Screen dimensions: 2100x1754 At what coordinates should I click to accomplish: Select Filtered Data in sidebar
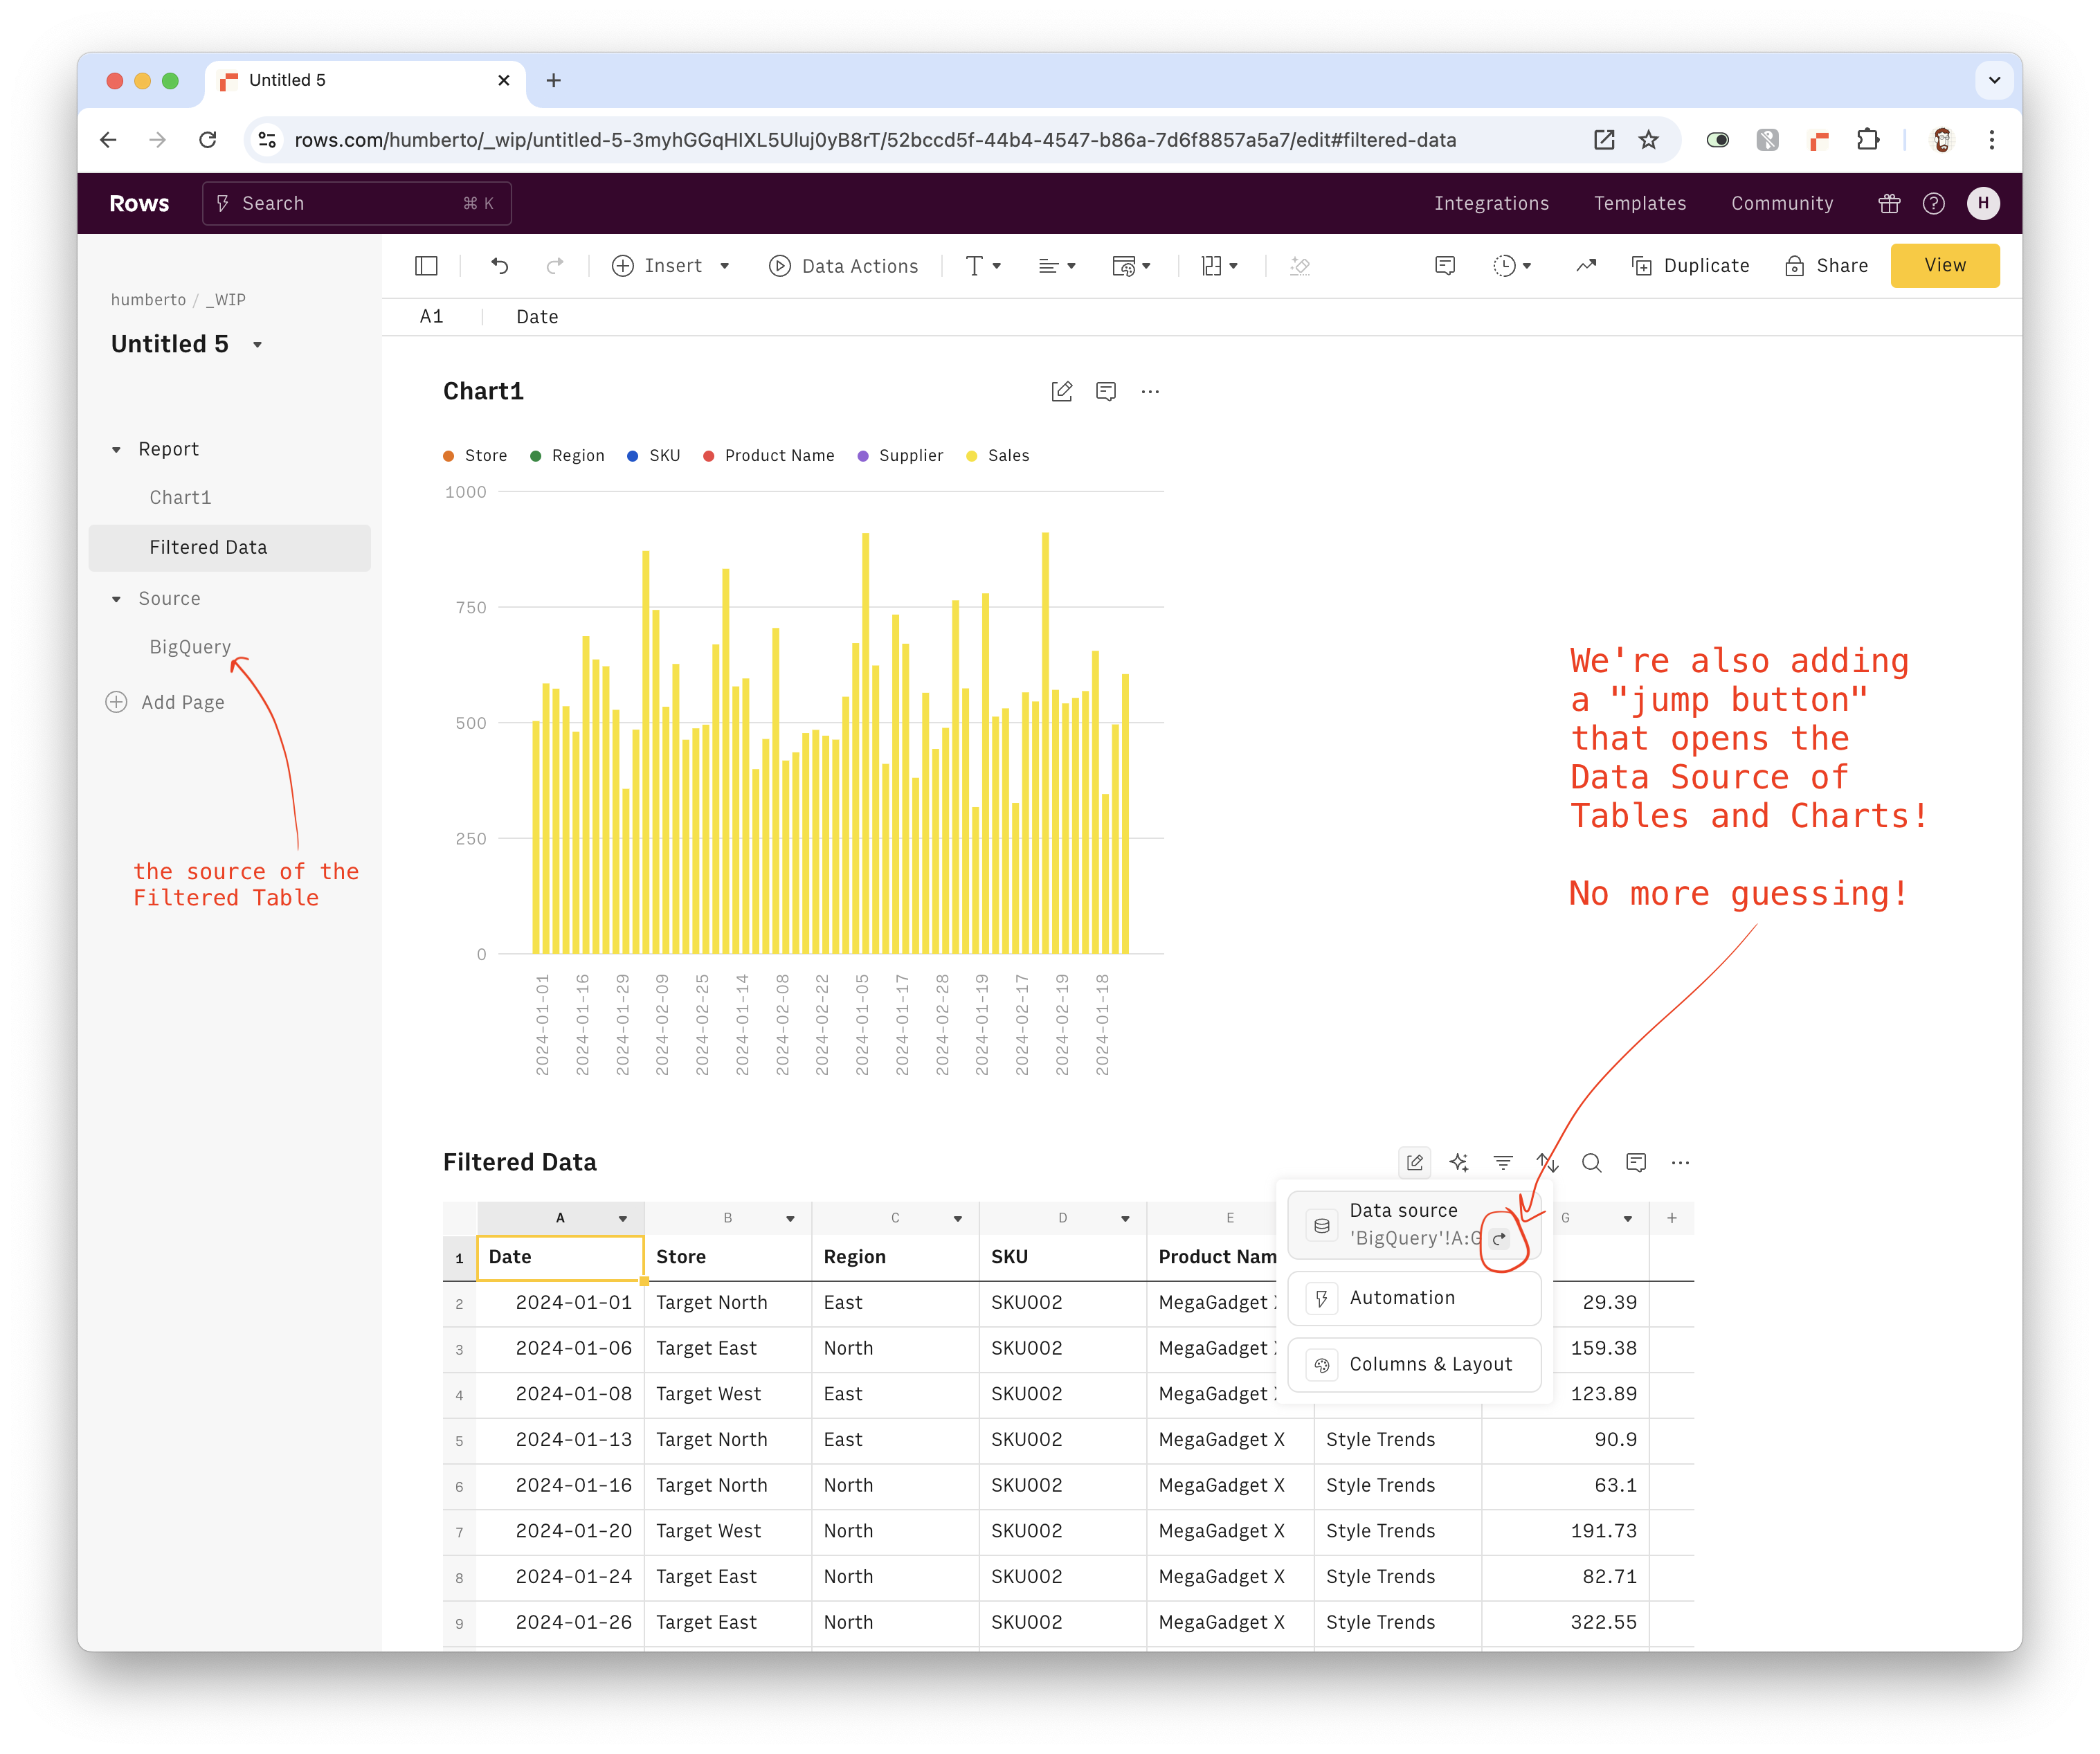click(x=229, y=548)
